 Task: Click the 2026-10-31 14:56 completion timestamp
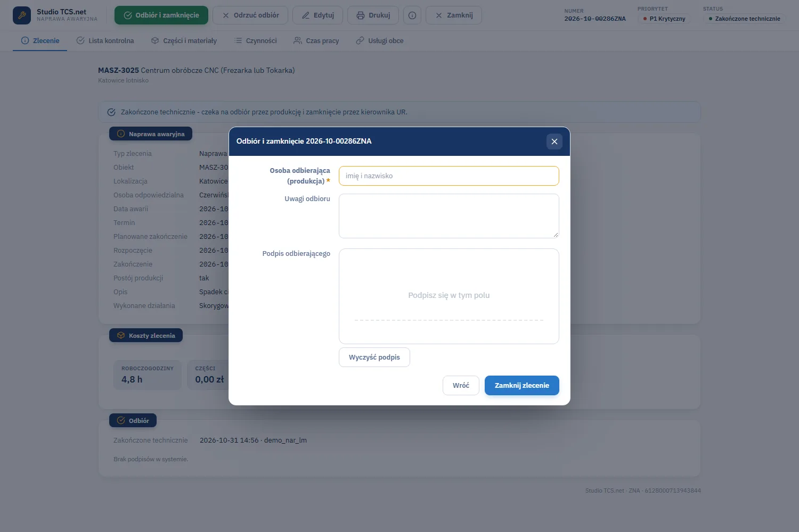click(x=229, y=440)
